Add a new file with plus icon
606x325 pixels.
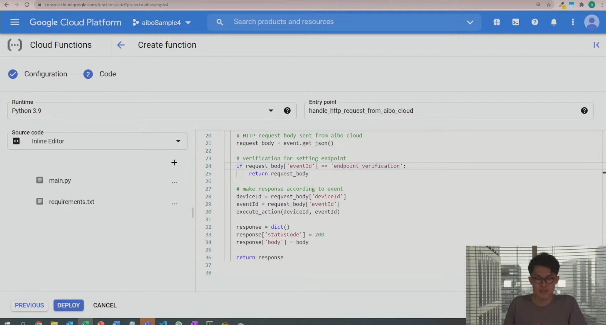174,163
